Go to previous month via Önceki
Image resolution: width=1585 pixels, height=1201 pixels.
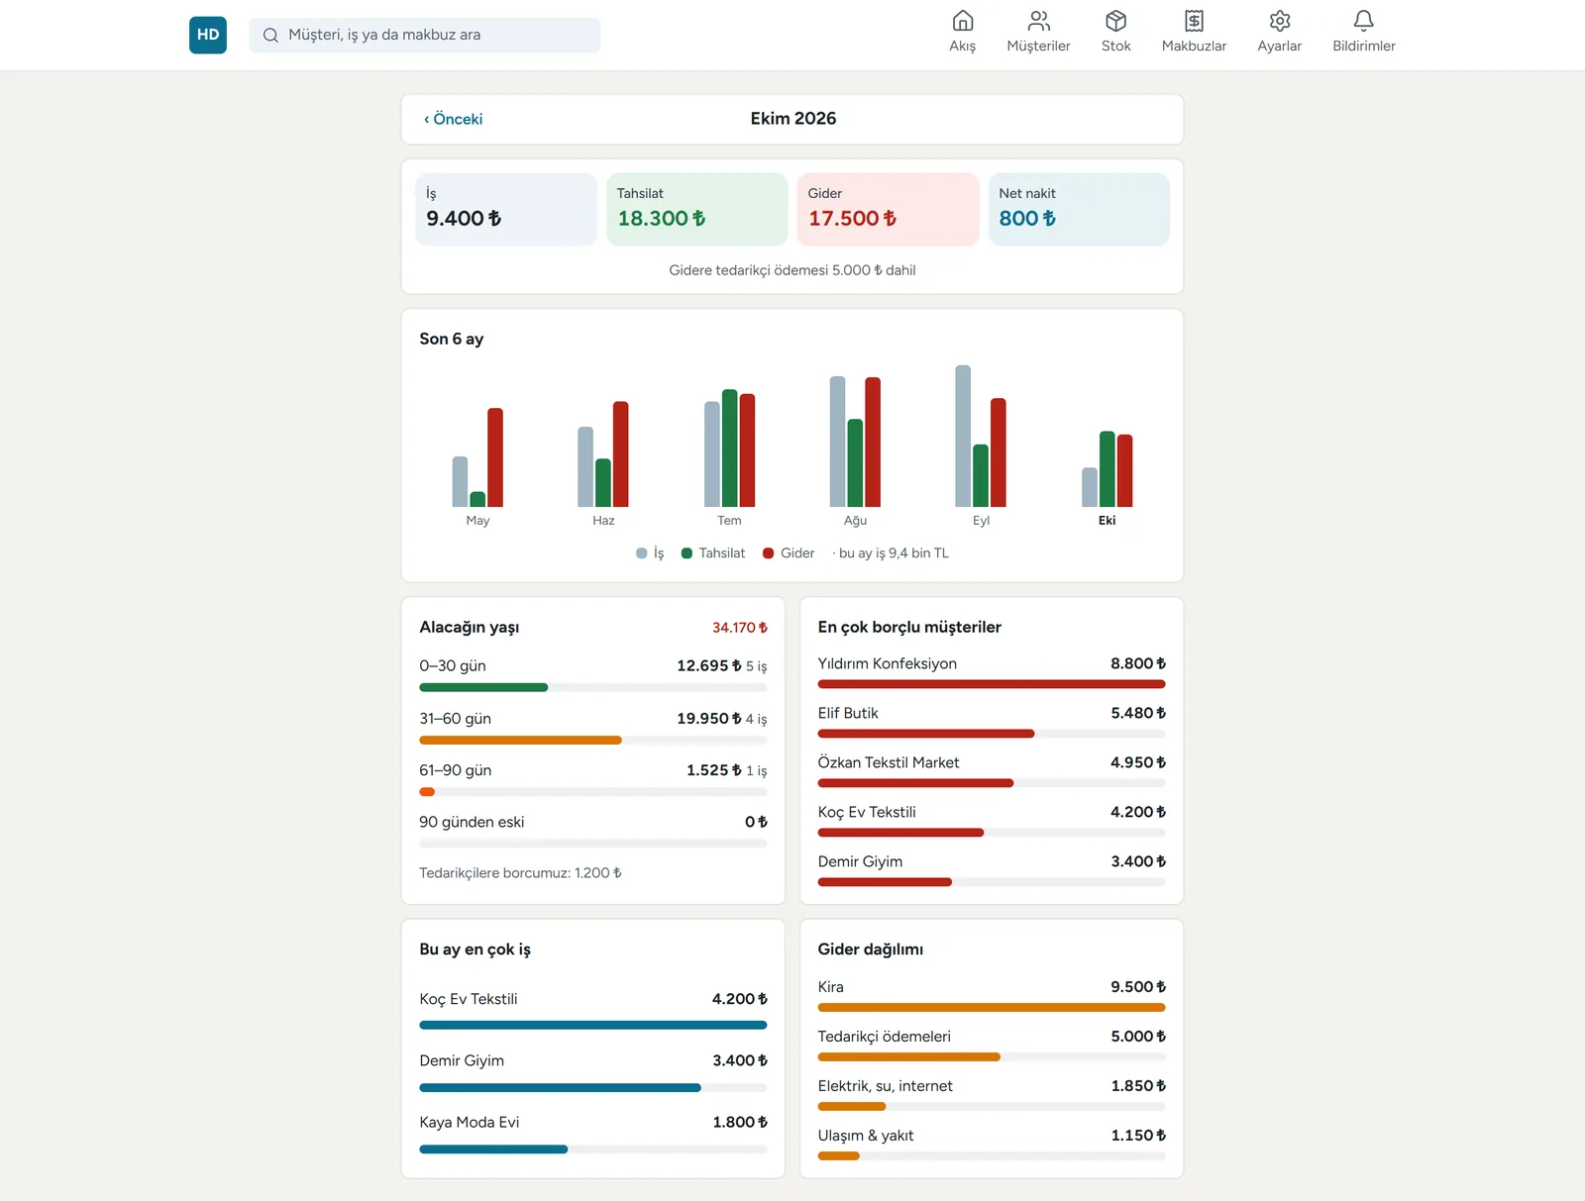(453, 119)
